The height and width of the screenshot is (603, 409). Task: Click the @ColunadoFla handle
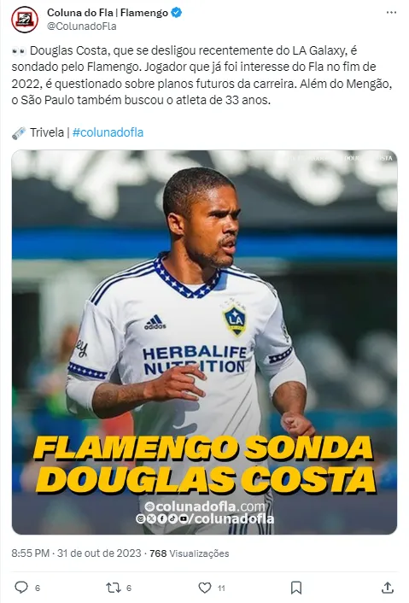coord(81,26)
